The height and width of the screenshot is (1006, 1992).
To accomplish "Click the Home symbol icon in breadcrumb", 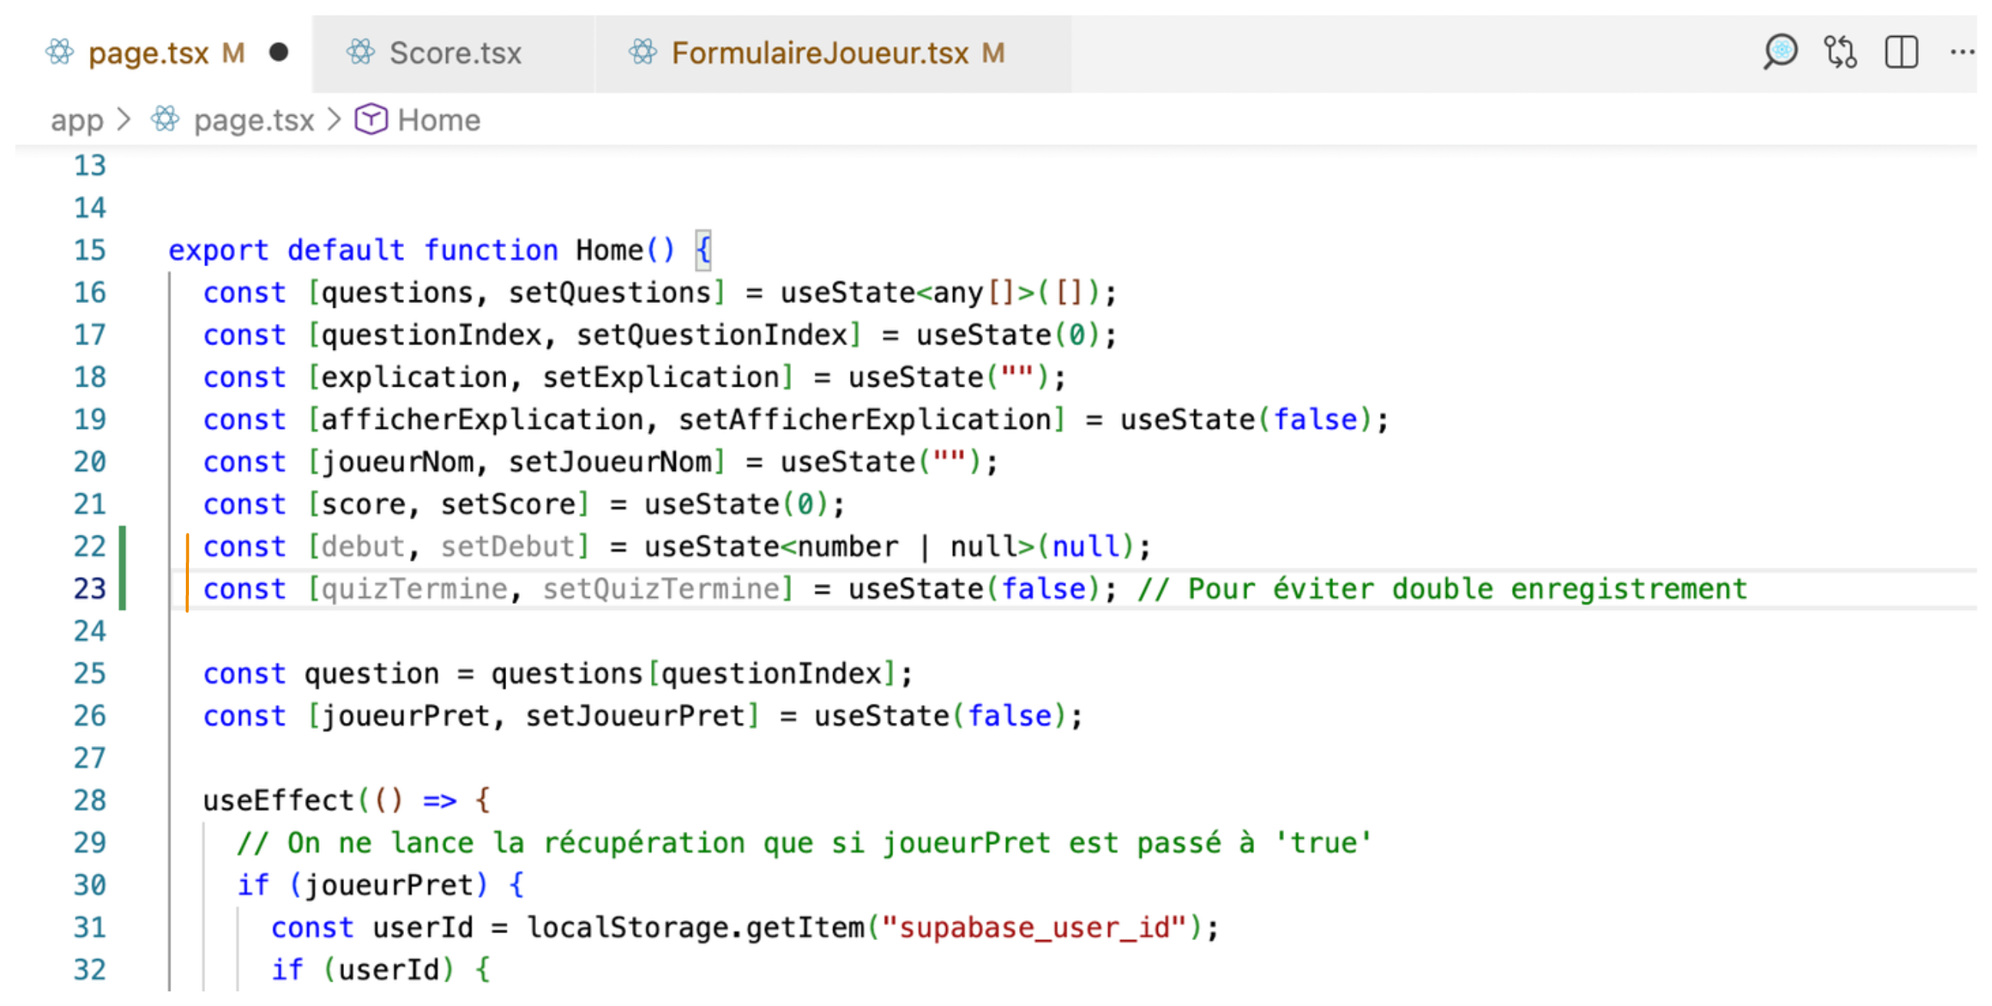I will (x=372, y=120).
